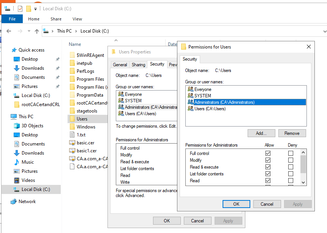Click the Add... button
Image resolution: width=327 pixels, height=233 pixels.
[x=261, y=133]
